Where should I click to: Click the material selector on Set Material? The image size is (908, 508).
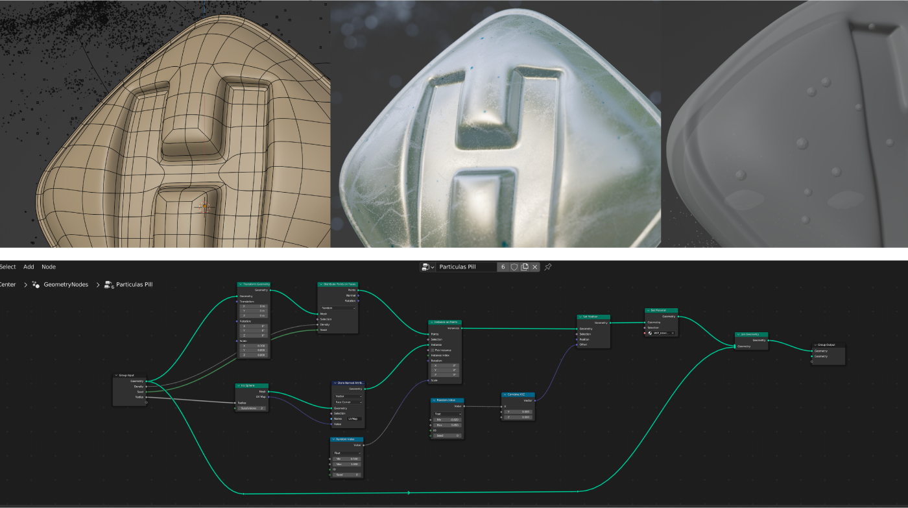coord(661,333)
